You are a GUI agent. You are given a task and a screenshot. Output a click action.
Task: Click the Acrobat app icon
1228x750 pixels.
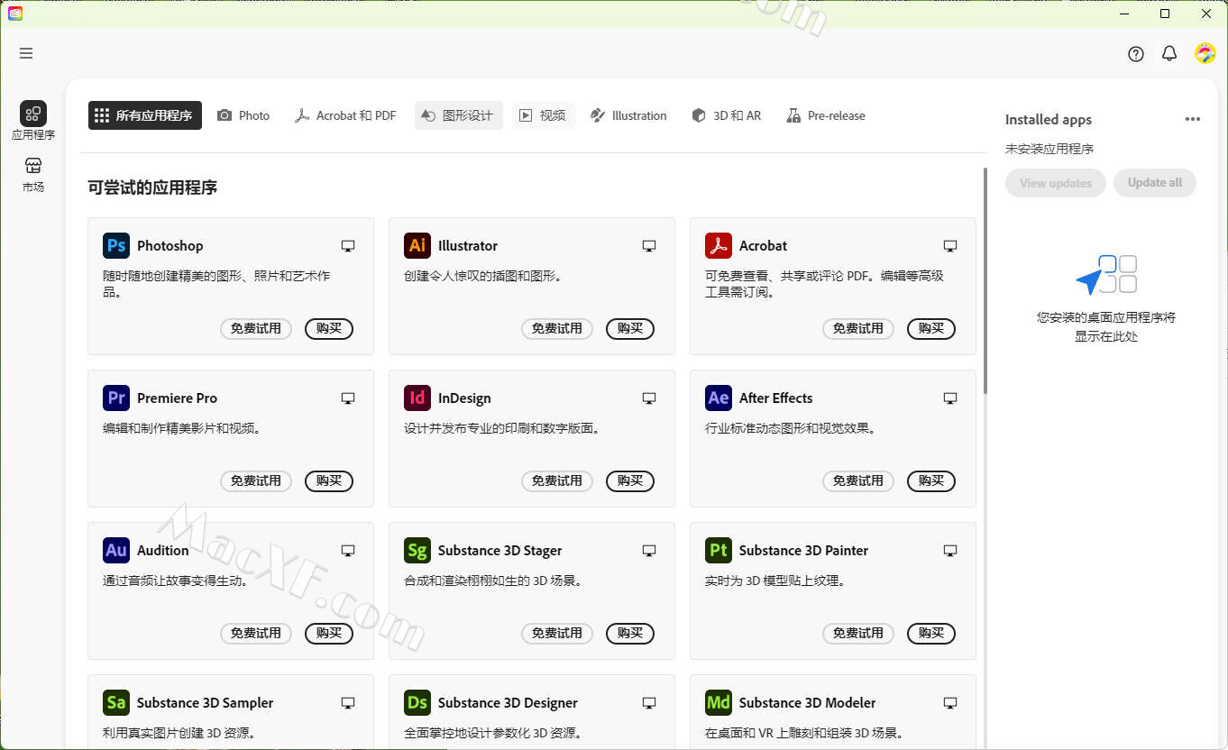tap(719, 245)
